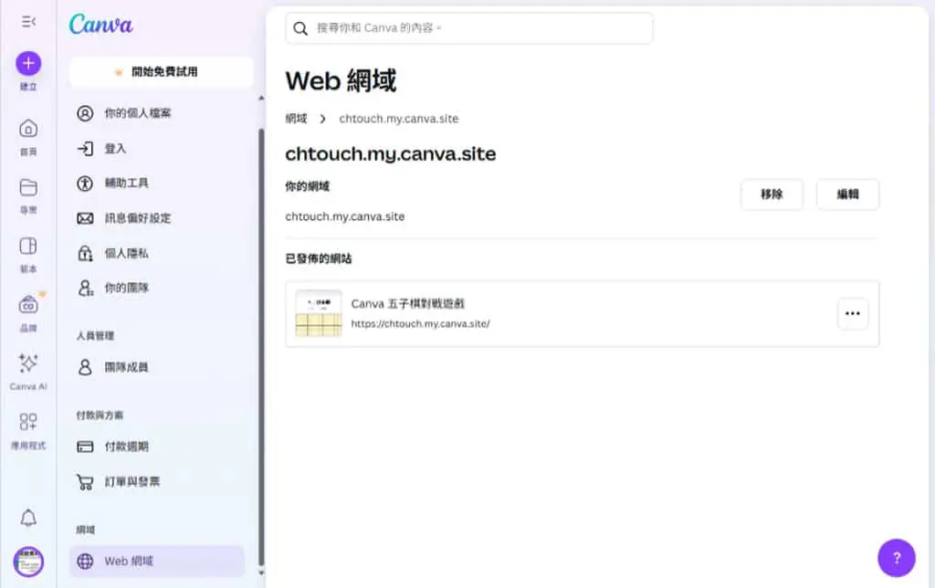Click the 移除 button
Screen dimensions: 935x588
[x=772, y=194]
